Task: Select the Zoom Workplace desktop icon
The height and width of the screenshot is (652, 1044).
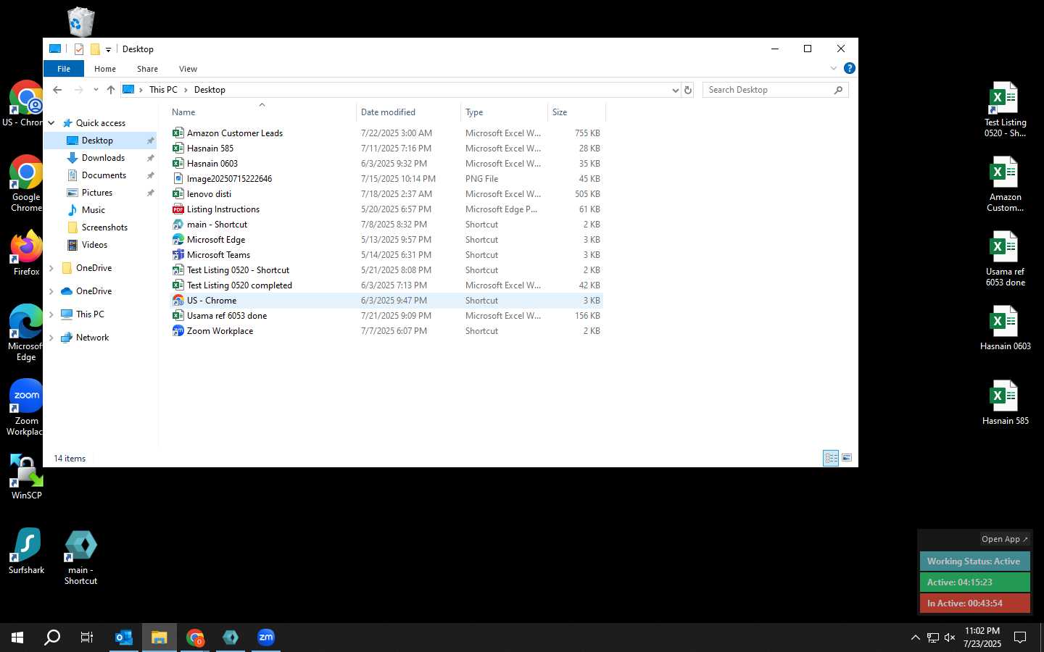Action: pos(26,408)
